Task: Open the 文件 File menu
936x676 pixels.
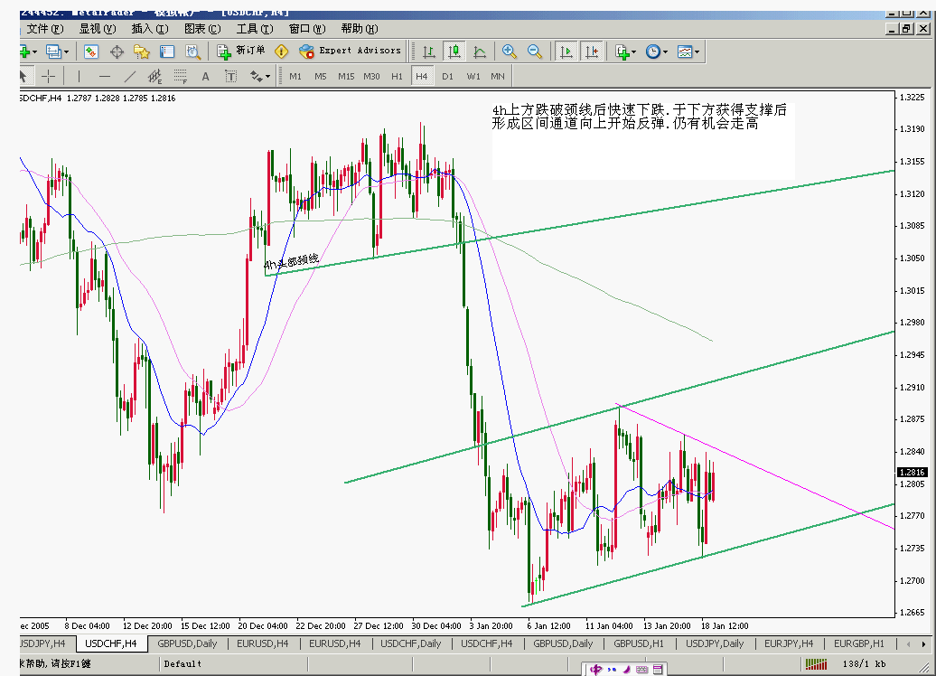Action: (45, 29)
